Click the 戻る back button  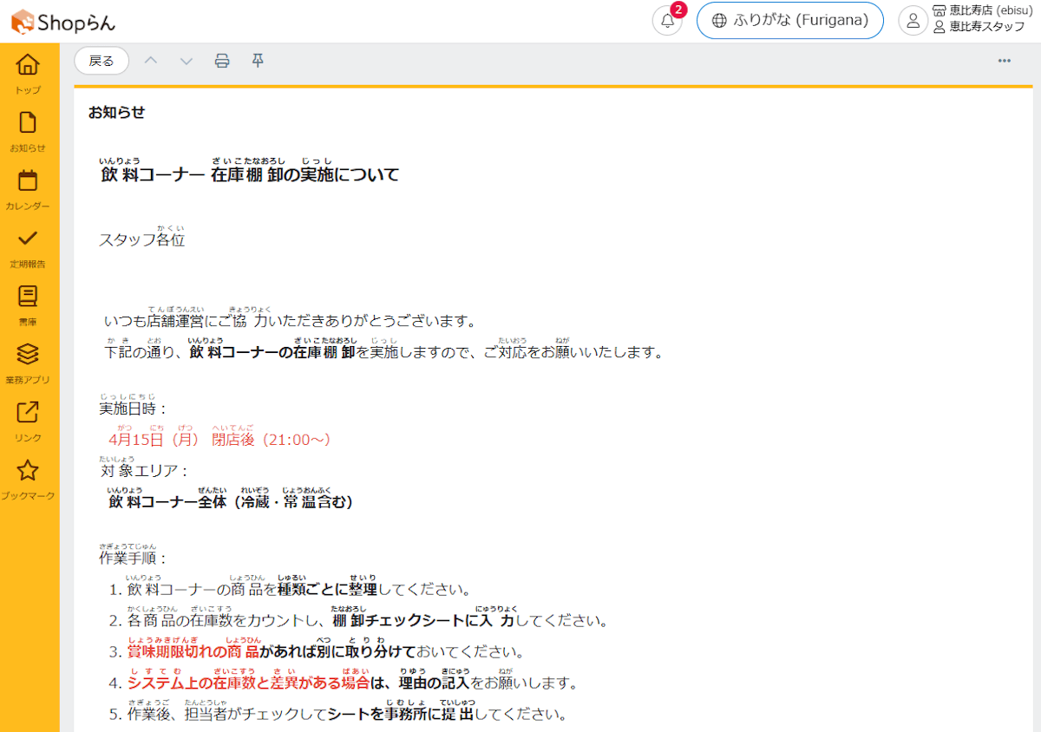tap(101, 61)
